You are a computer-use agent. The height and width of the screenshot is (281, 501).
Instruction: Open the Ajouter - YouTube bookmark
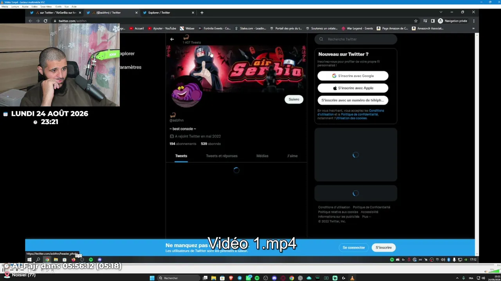(x=162, y=28)
